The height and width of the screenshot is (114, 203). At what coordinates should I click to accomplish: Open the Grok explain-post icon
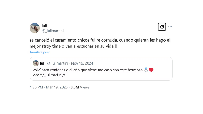[162, 27]
